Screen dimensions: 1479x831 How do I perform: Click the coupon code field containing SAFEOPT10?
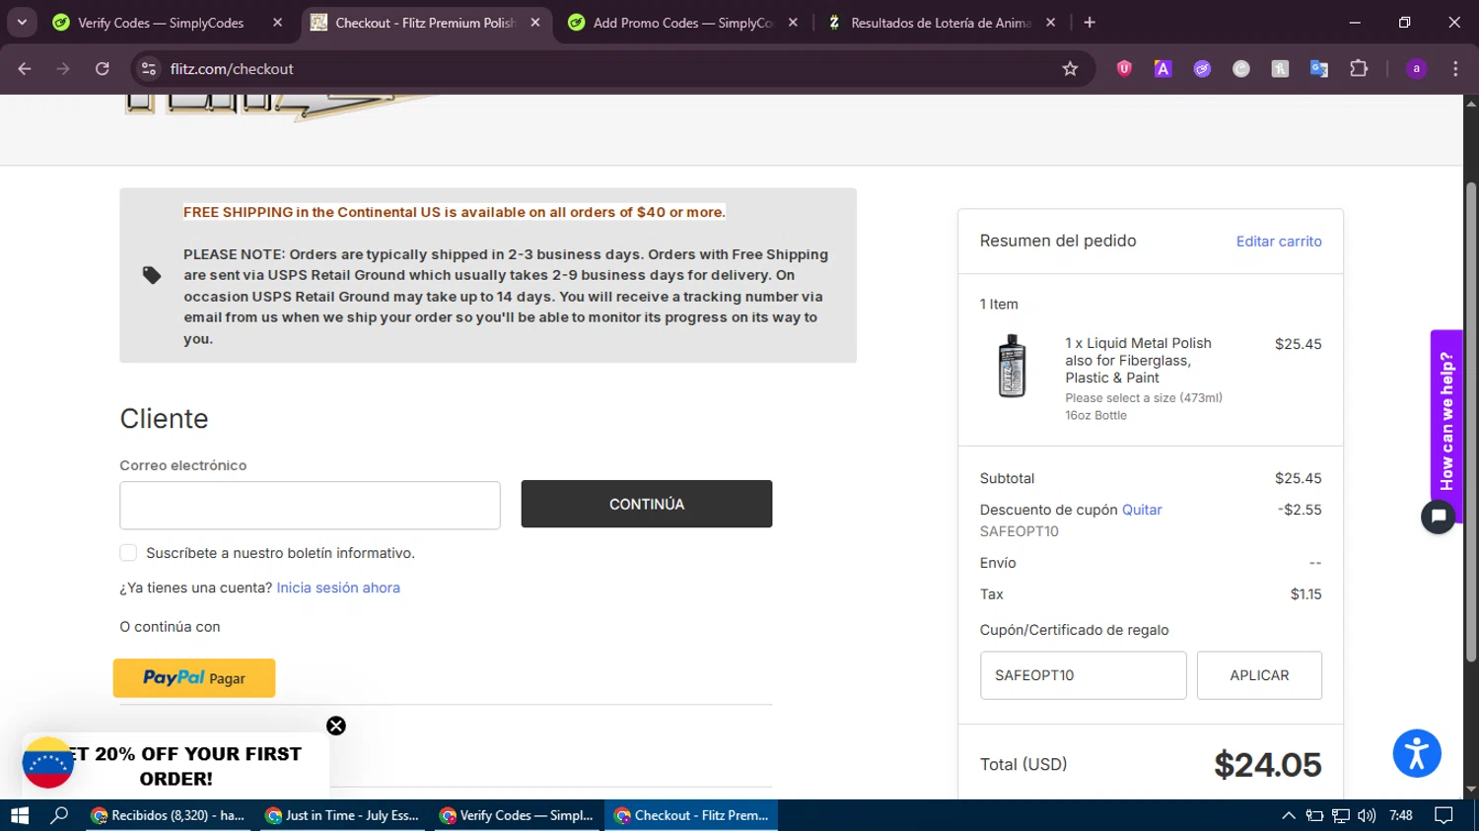tap(1083, 675)
